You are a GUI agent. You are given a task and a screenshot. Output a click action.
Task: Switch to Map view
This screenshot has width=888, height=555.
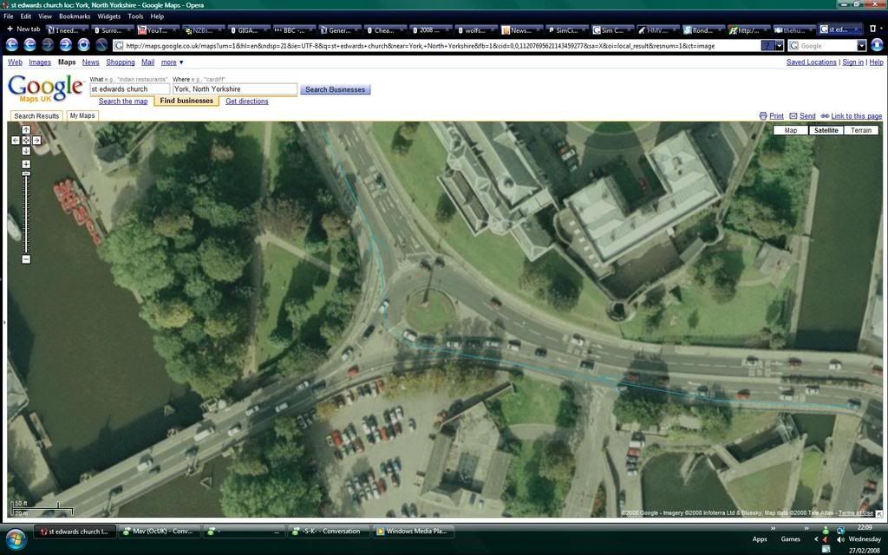(791, 130)
